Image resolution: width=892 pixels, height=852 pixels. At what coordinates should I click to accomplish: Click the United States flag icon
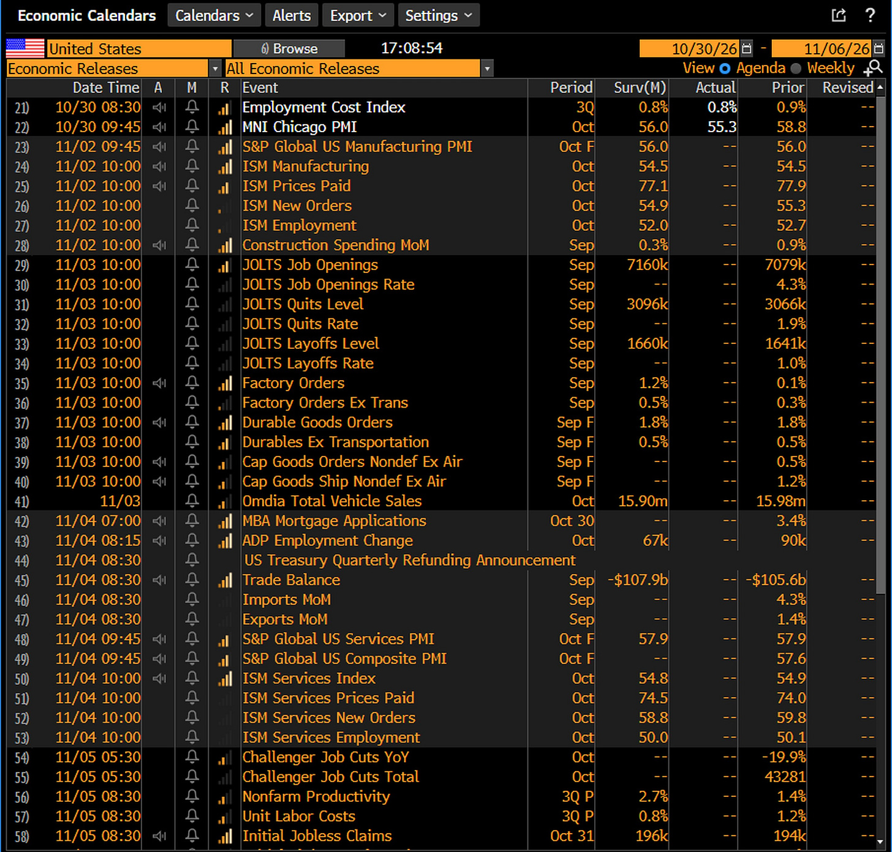tap(25, 48)
